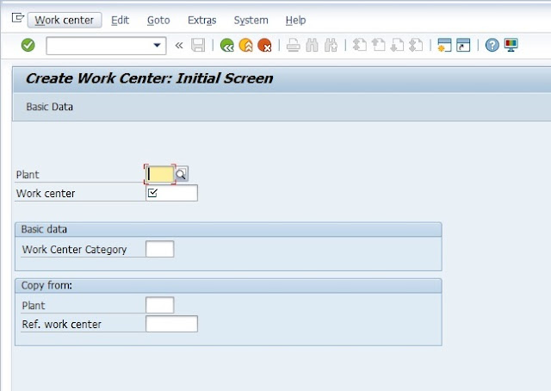Click the window menu icon left of Work center
This screenshot has height=391, width=551.
point(17,18)
